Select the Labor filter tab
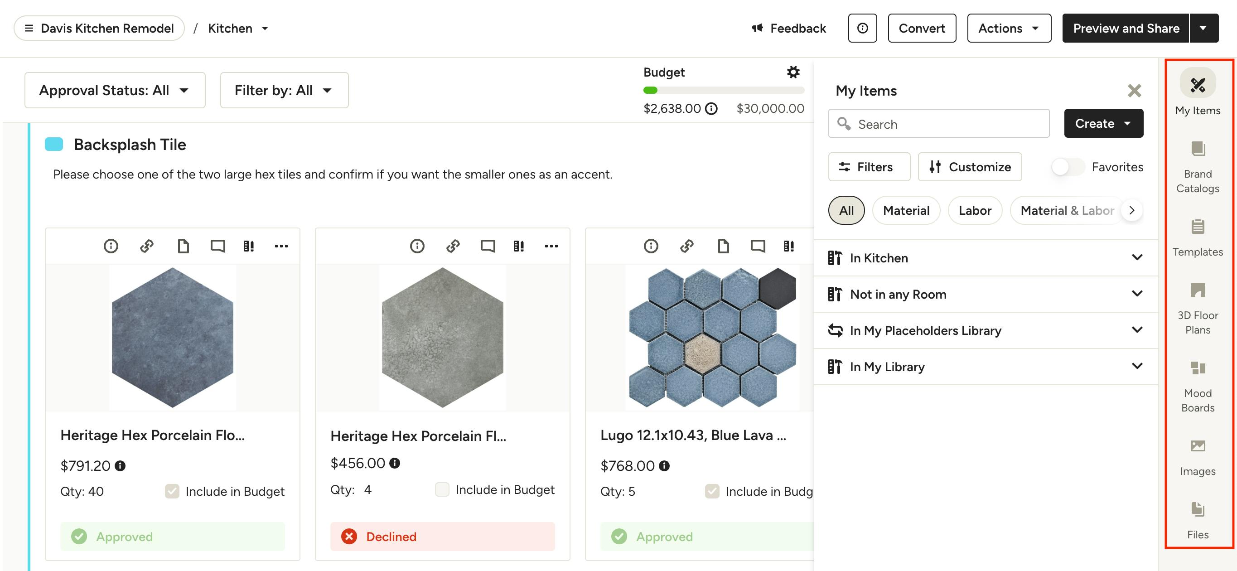The image size is (1237, 571). coord(974,210)
